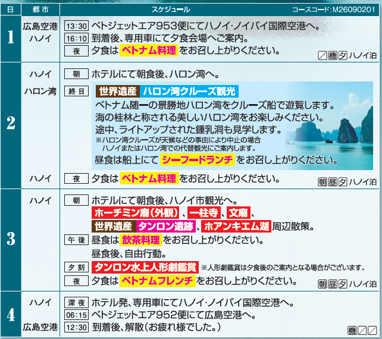Screen dimensions: 382x339
Task: Click the 昼 lunch icon on Day 3
Action: coord(331,283)
